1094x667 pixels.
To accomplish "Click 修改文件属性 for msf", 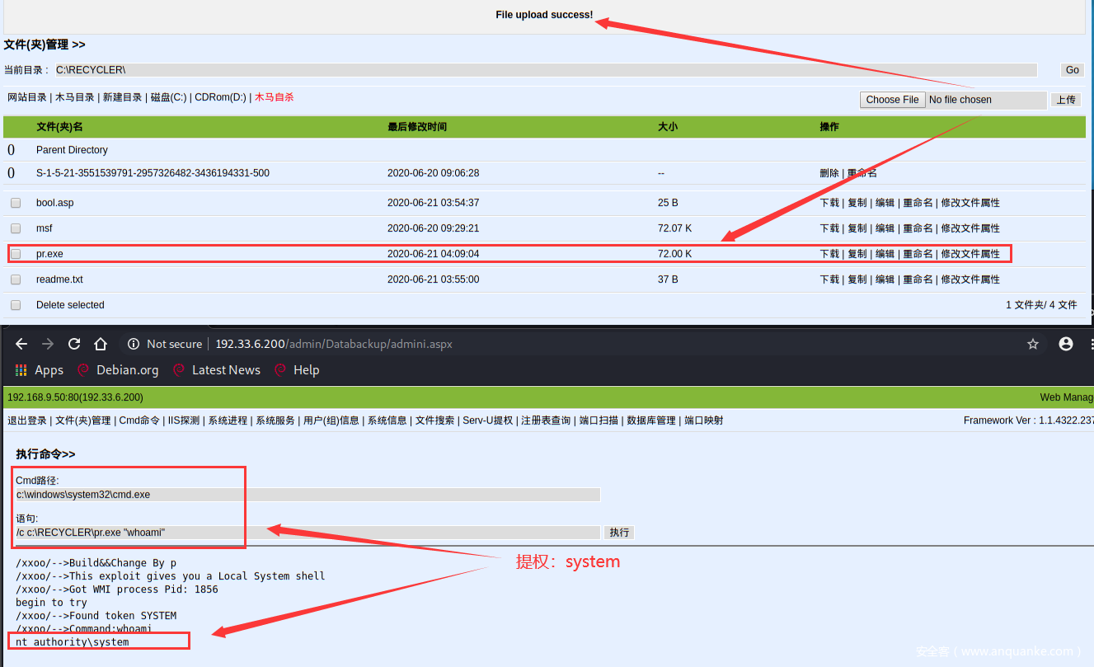I will coord(970,228).
